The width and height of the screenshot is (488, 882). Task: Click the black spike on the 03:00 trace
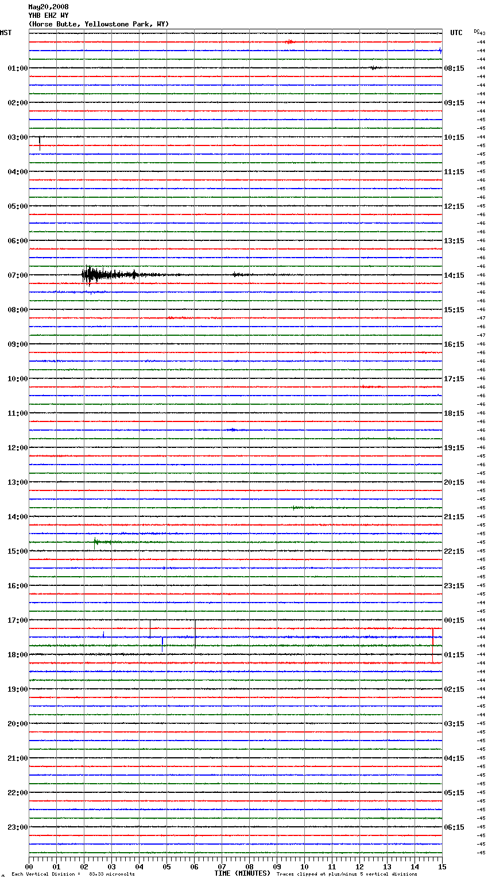(40, 143)
